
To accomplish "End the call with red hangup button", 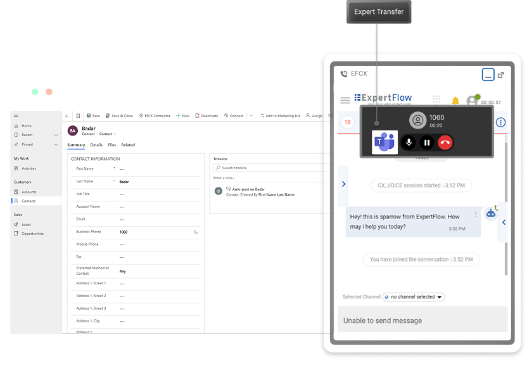I will click(x=445, y=142).
